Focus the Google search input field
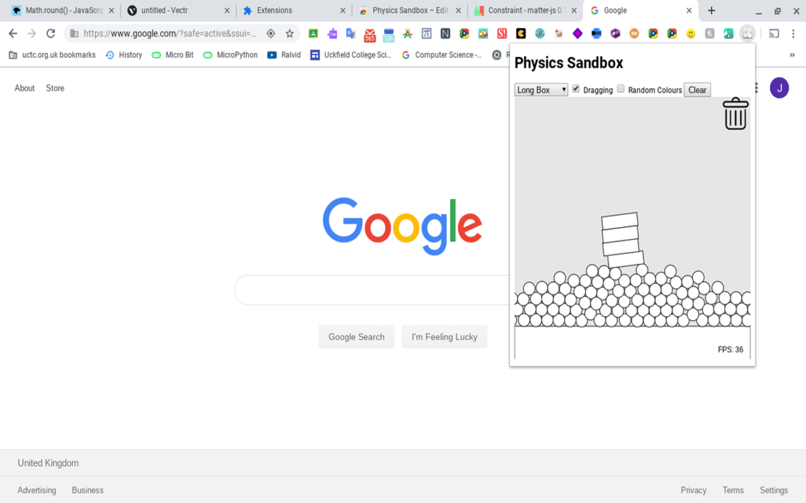806x503 pixels. coord(372,290)
